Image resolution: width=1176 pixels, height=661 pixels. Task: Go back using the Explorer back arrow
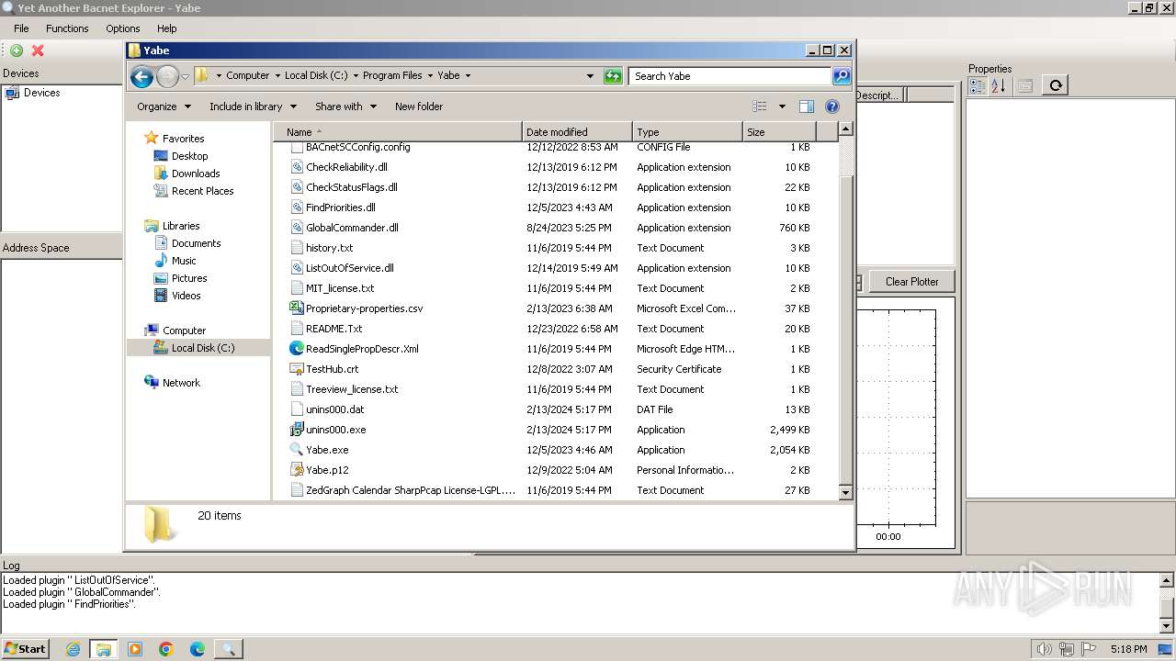tap(141, 76)
